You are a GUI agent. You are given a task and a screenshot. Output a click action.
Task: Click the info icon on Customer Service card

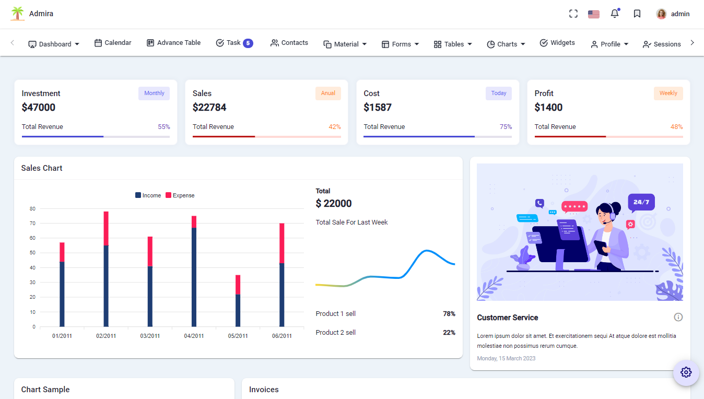(678, 317)
